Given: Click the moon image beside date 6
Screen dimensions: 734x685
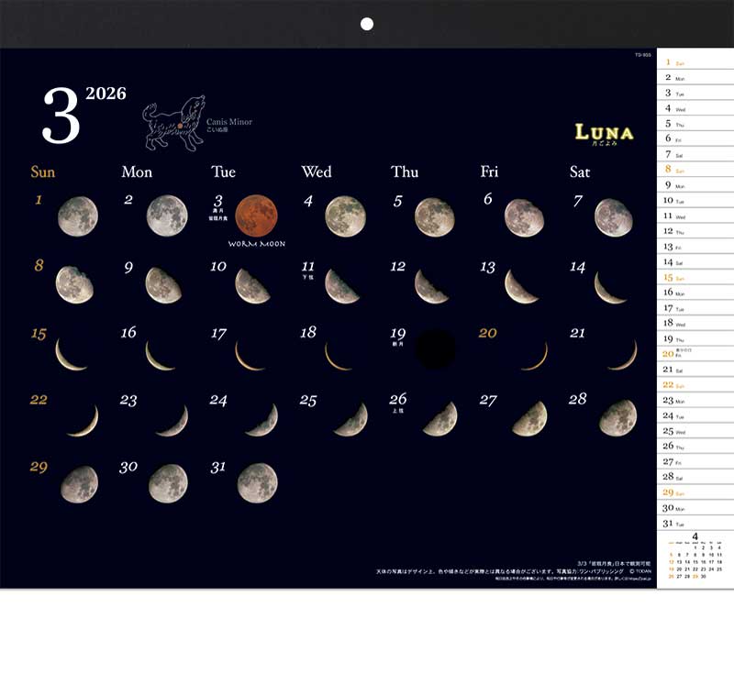Looking at the screenshot, I should coord(524,217).
